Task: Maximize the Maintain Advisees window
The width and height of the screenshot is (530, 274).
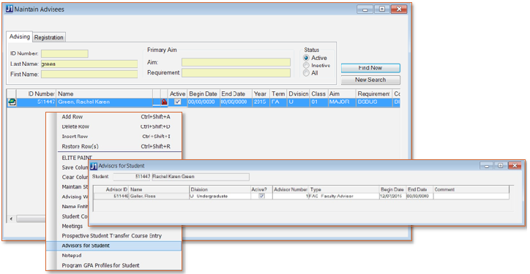Action: [381, 9]
